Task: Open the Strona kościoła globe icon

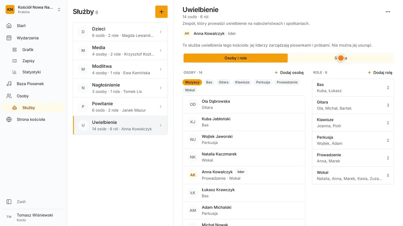Action: [9, 120]
